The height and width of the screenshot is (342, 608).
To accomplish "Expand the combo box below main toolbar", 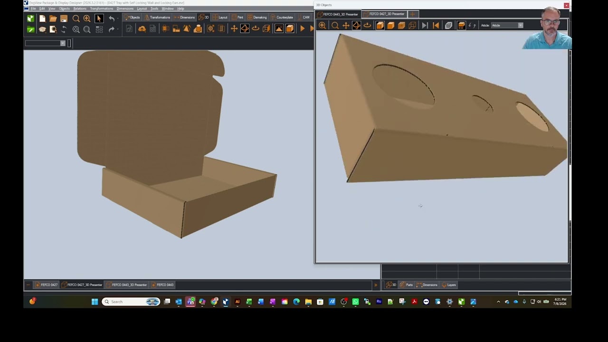I will click(45, 43).
